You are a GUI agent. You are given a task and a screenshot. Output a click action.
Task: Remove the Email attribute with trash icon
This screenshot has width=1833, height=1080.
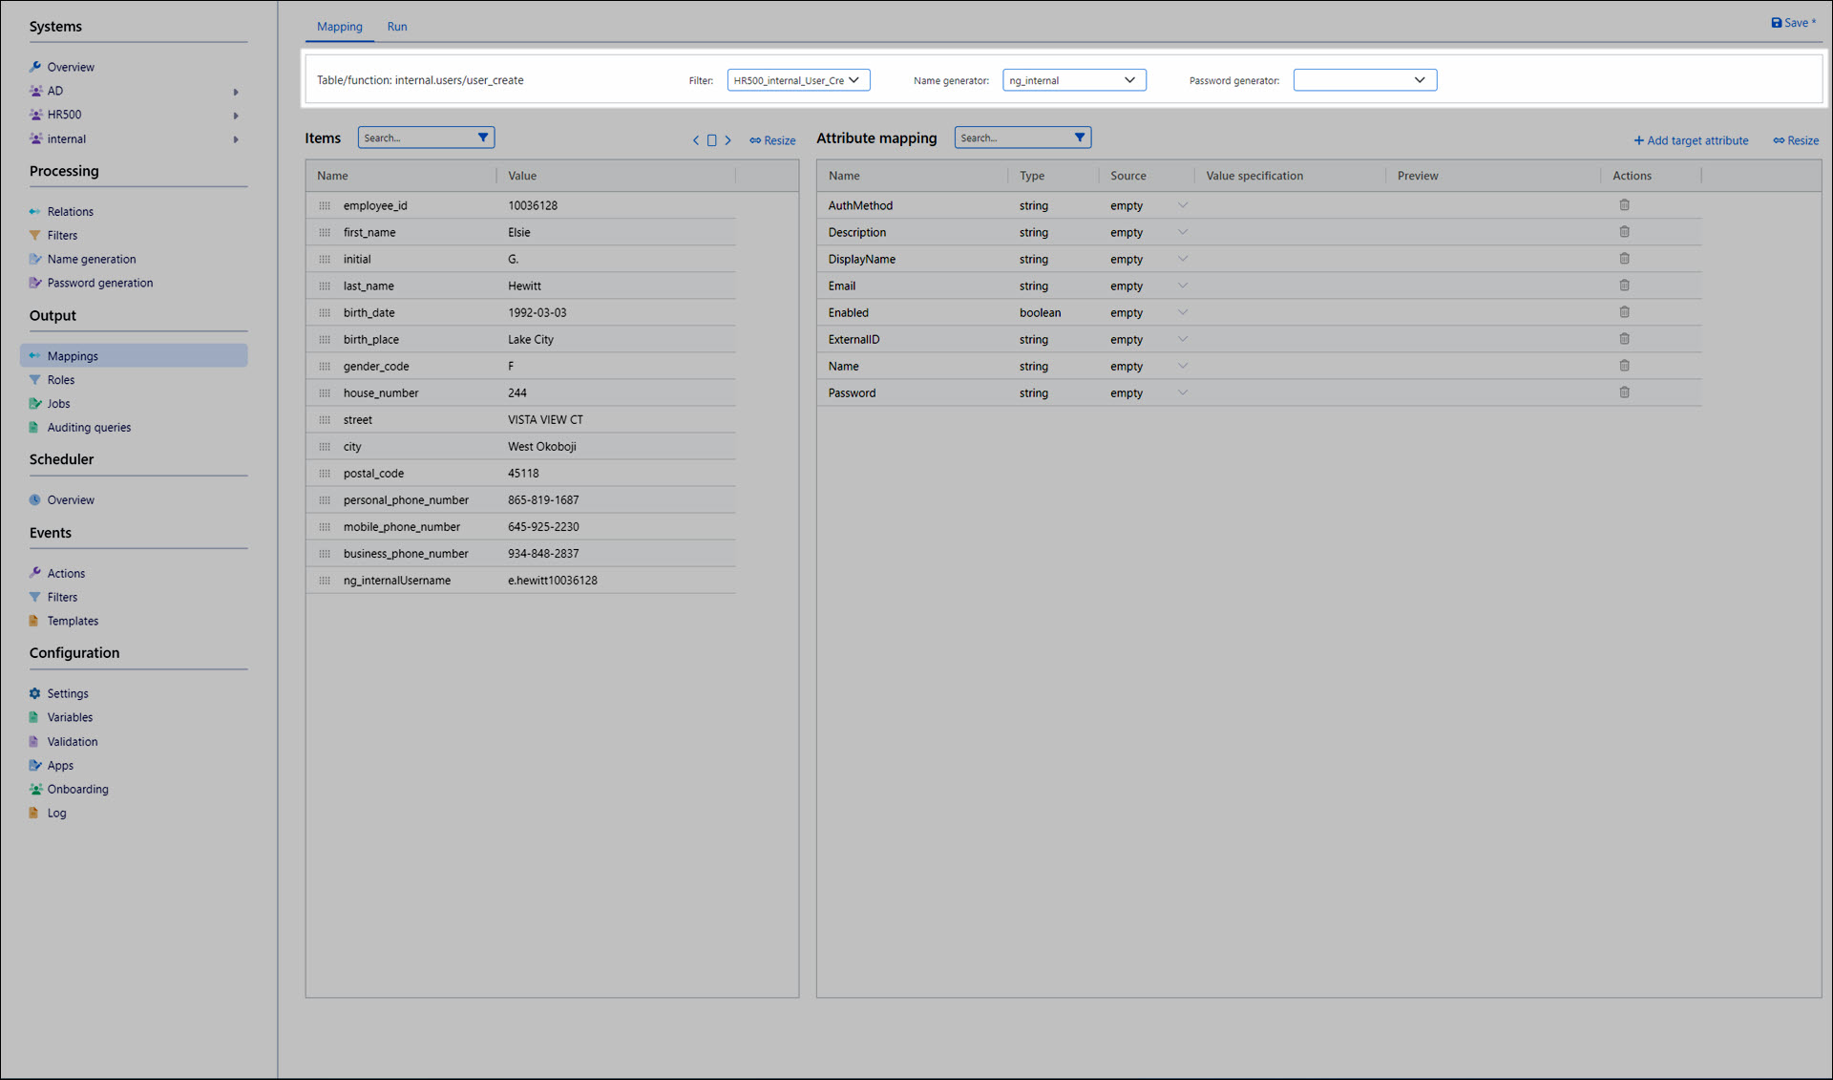tap(1624, 286)
